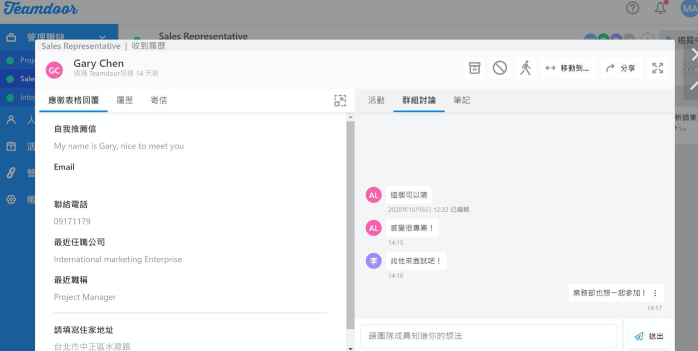Click the message bubble 找他來面試吧！

416,261
